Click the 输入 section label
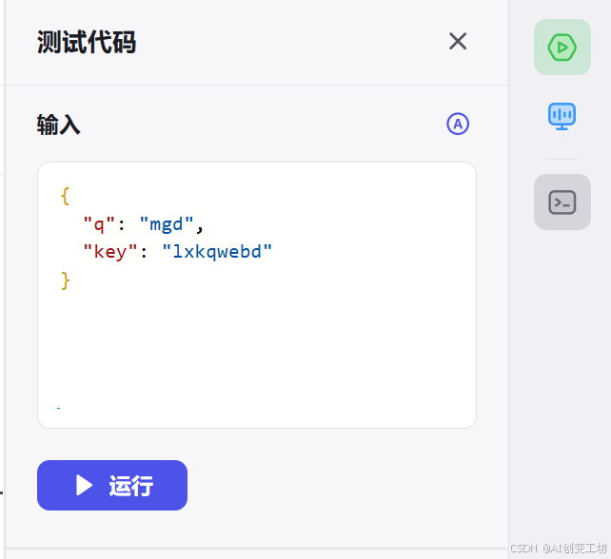The height and width of the screenshot is (559, 611). (x=59, y=125)
